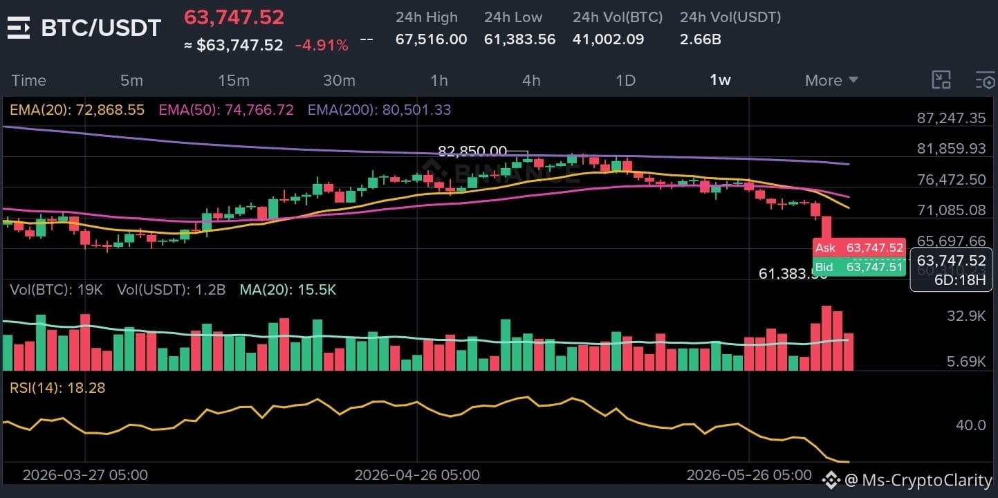Click the 24h Vol(BTC) label
The width and height of the screenshot is (998, 498).
618,17
